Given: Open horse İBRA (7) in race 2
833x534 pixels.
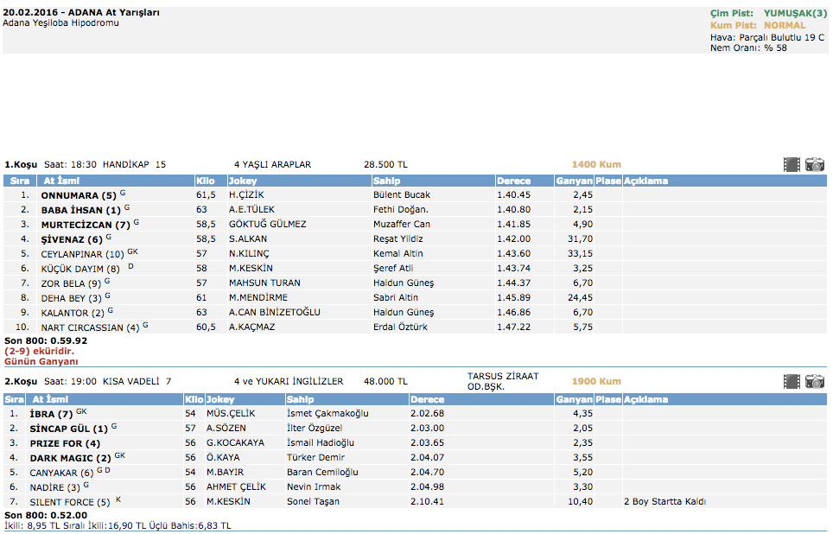Looking at the screenshot, I should [x=51, y=414].
